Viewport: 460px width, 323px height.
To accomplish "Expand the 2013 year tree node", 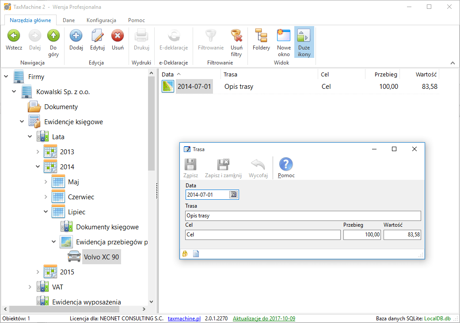I will click(x=38, y=152).
